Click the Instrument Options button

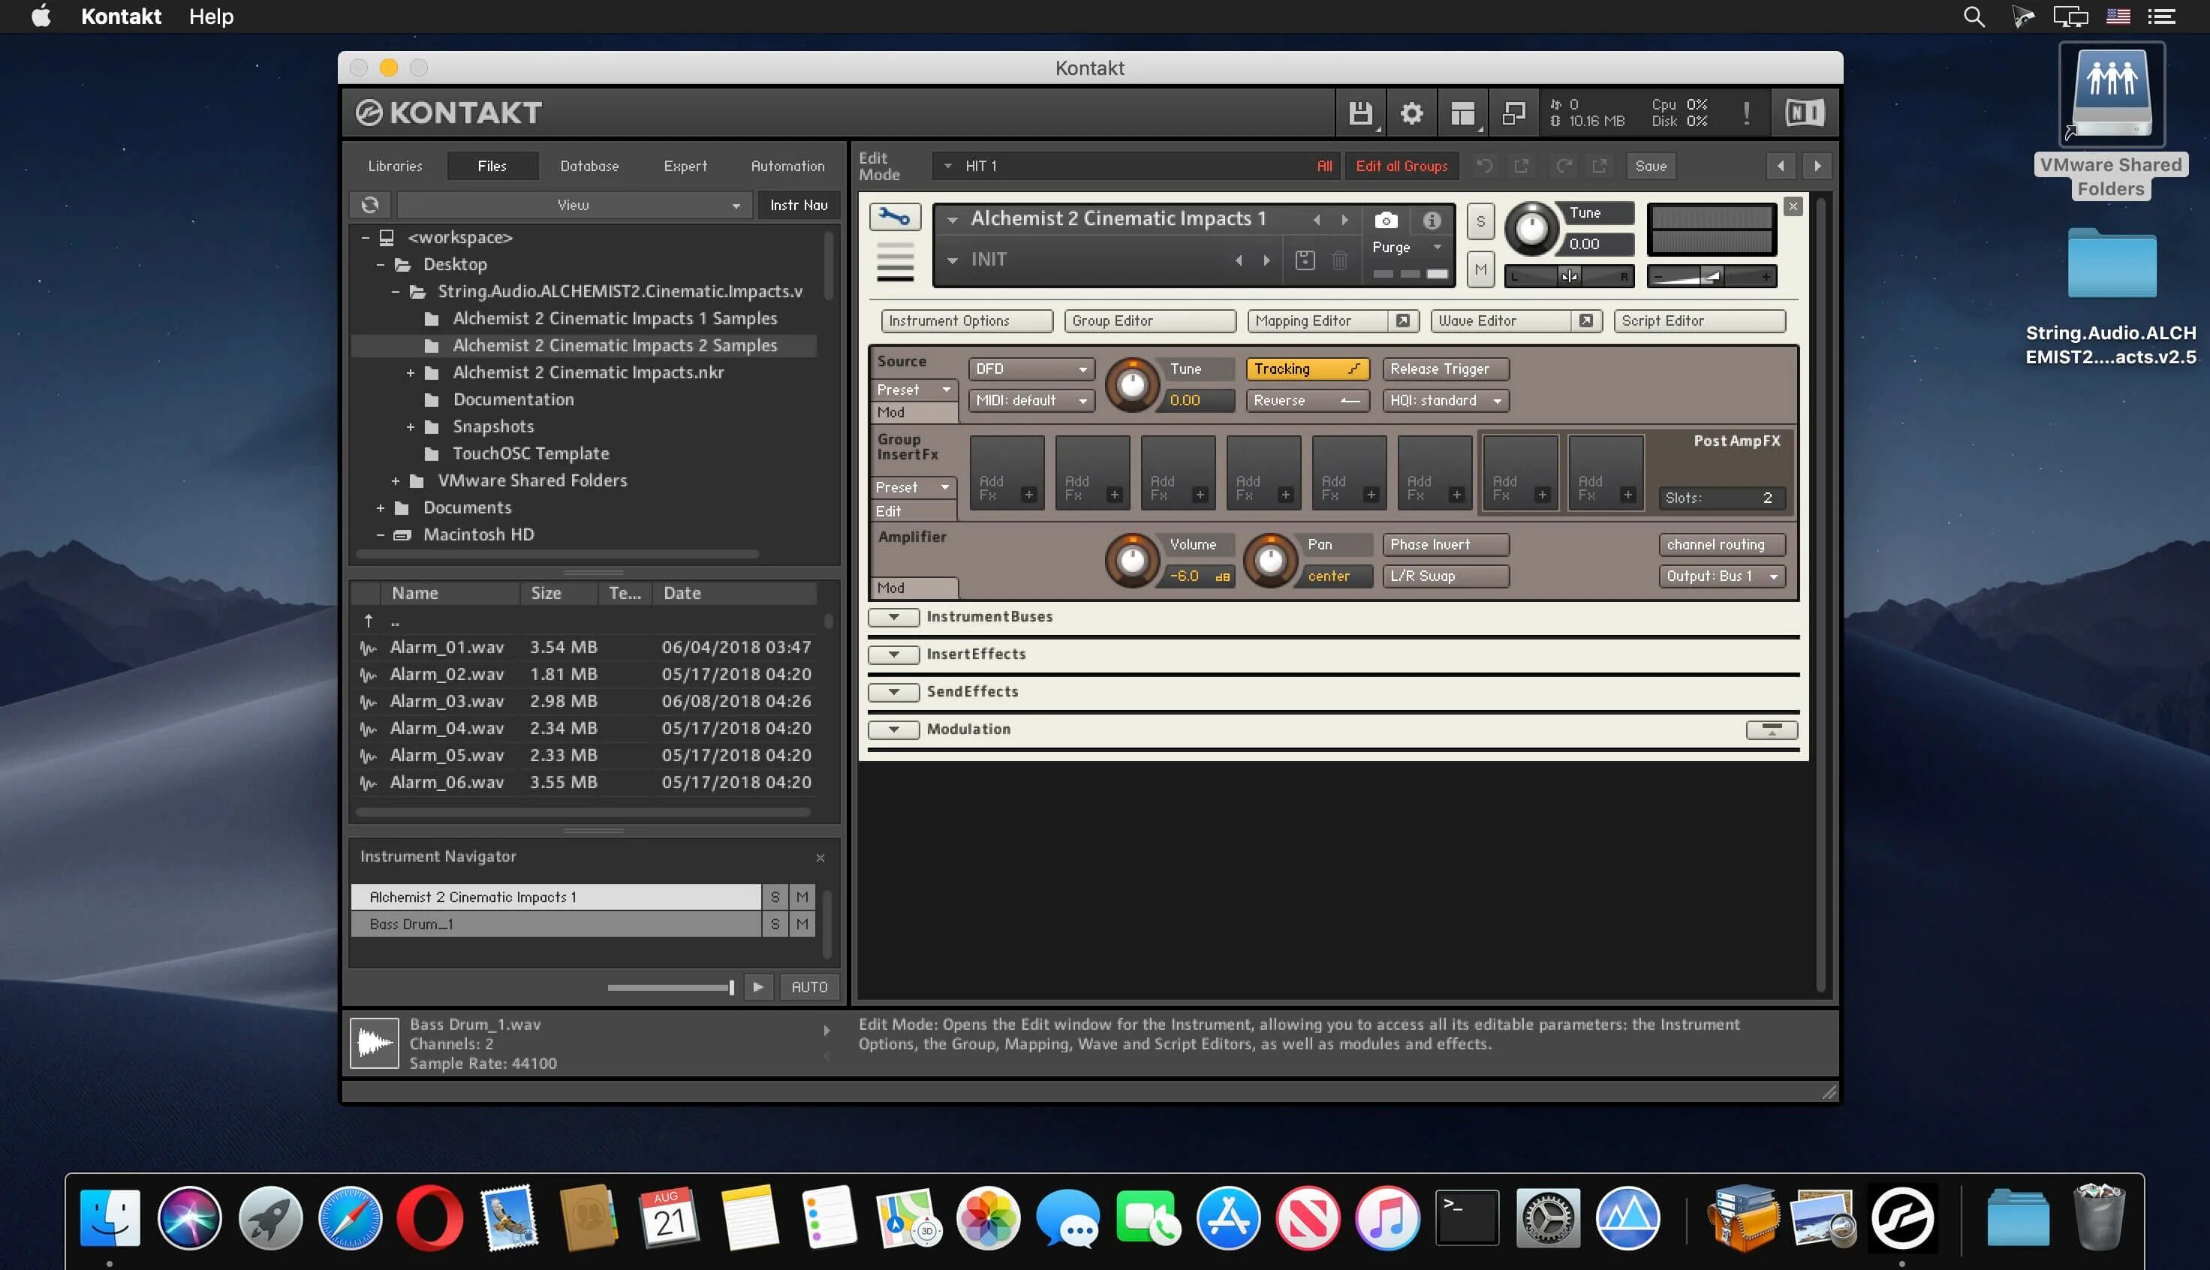tap(965, 321)
